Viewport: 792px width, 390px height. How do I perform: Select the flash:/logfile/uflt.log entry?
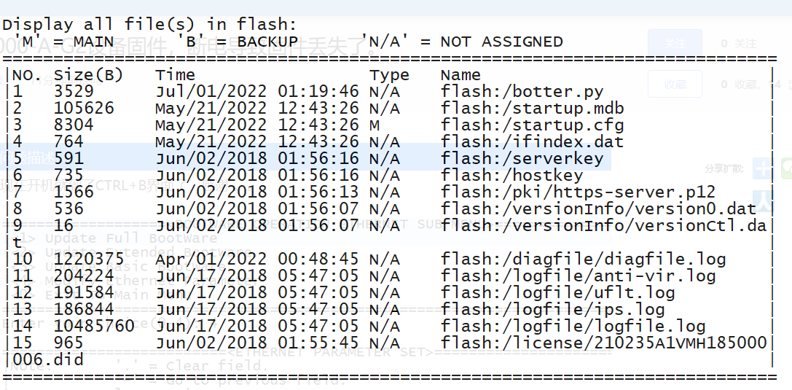click(x=557, y=292)
